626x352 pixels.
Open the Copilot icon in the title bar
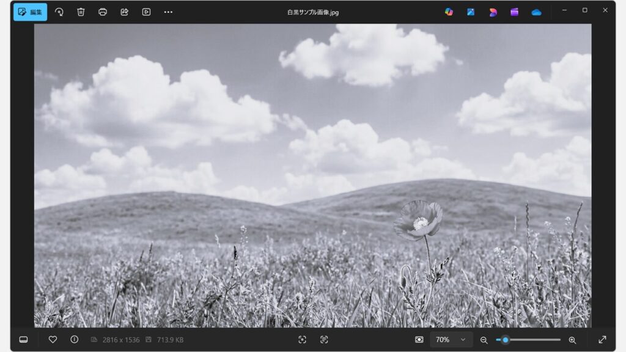(x=449, y=12)
